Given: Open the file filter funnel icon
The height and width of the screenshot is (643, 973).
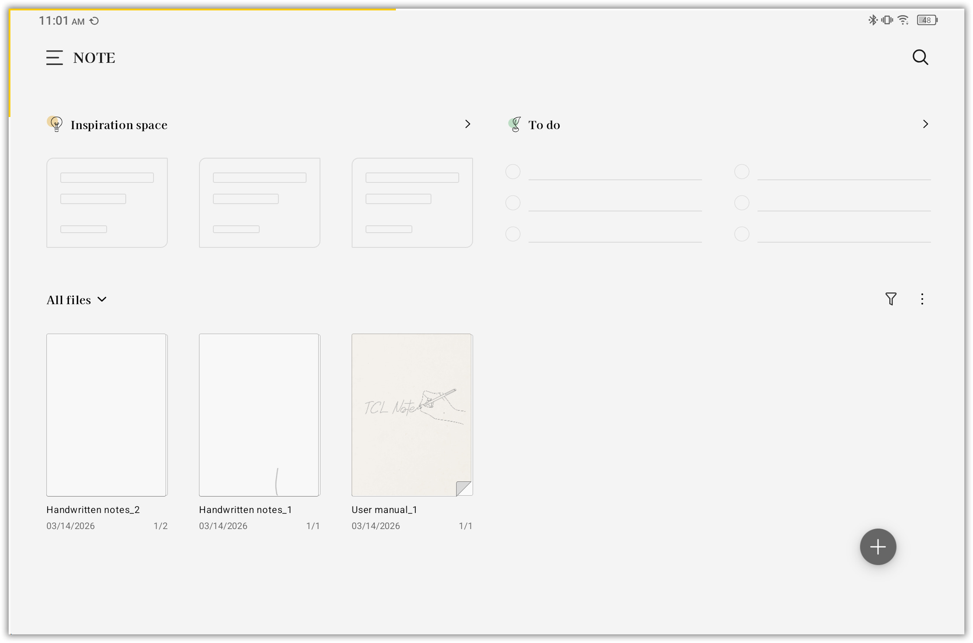Looking at the screenshot, I should 891,299.
